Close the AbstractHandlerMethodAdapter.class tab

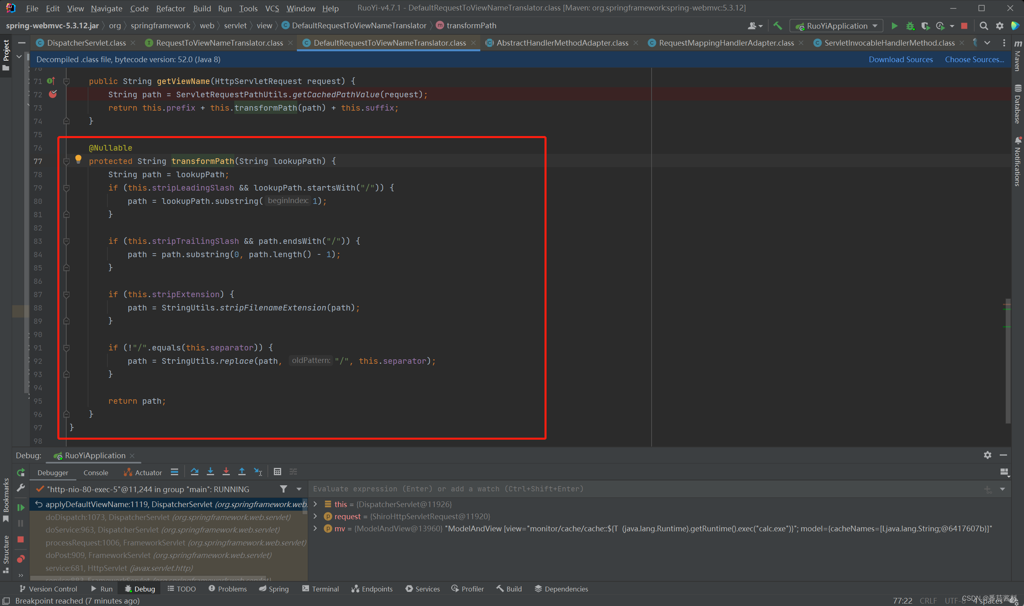tap(635, 43)
